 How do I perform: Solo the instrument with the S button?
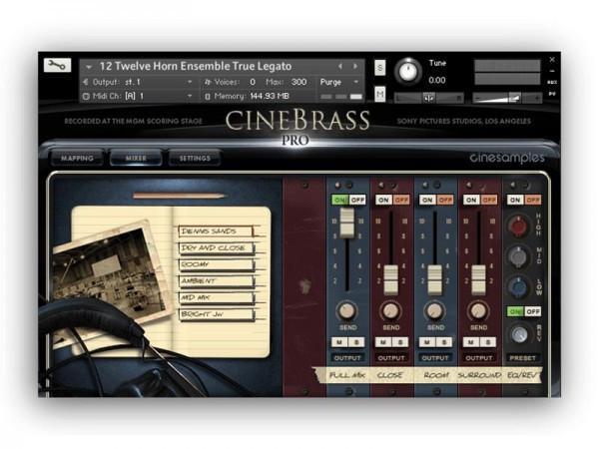[x=379, y=68]
